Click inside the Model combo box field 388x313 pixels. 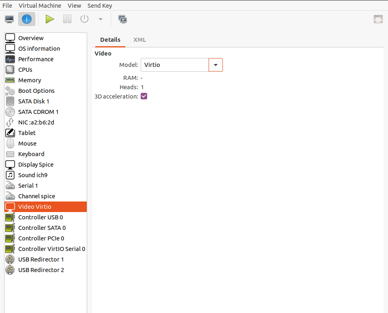point(174,64)
